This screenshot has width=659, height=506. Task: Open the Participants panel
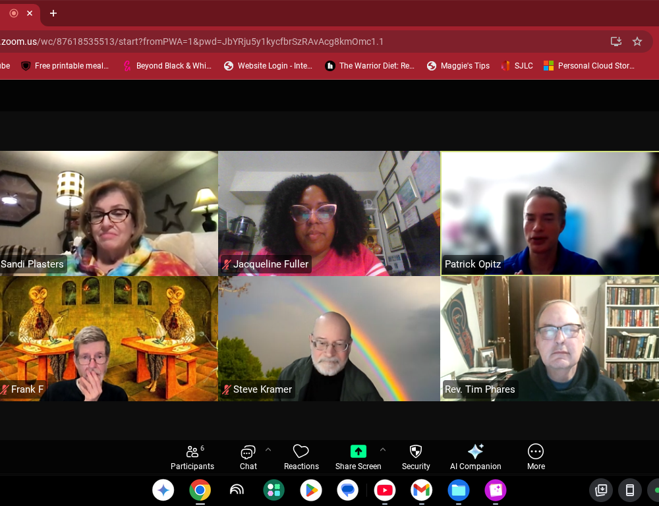(x=192, y=457)
